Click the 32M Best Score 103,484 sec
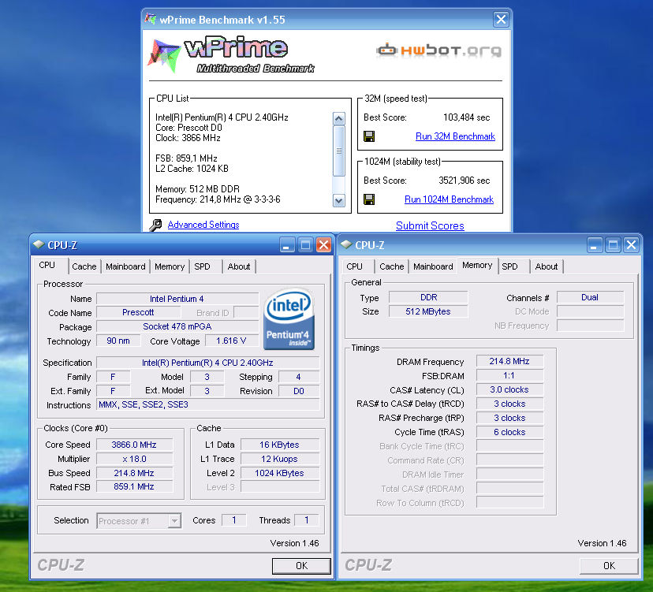 click(x=466, y=117)
